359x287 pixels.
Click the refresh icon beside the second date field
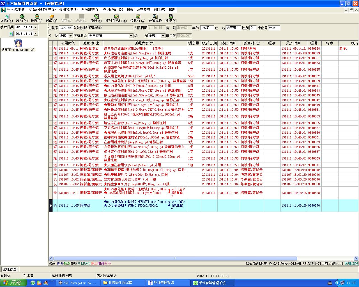click(x=11, y=34)
